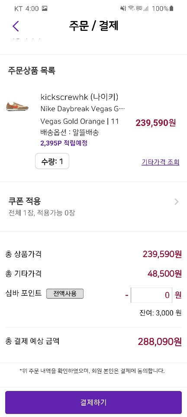187x417 pixels.
Task: Tap the muted sound status icon
Action: coord(123,9)
